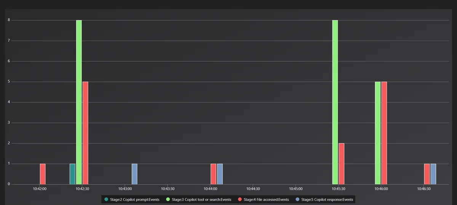Select the green 8-event bar near 10:42:30
Image resolution: width=457 pixels, height=205 pixels.
[79, 102]
